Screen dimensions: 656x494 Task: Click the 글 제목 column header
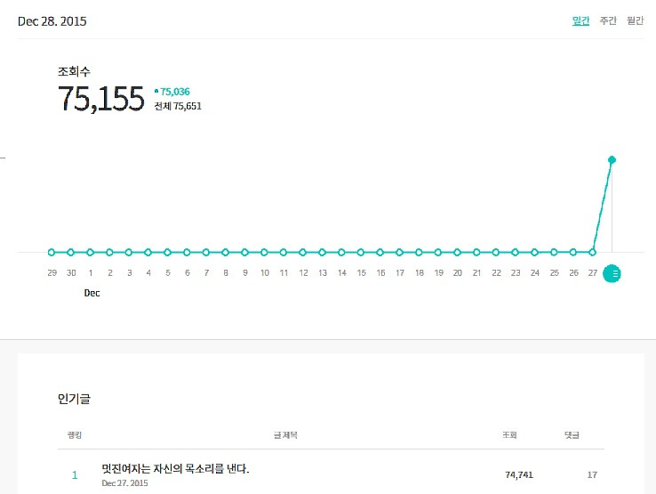[285, 435]
